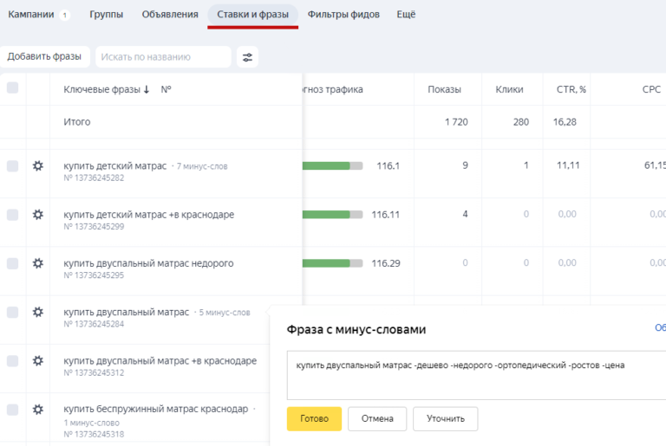
Task: Click phrase купить двуспальный матрас +в краснодаре
Action: pyautogui.click(x=160, y=361)
